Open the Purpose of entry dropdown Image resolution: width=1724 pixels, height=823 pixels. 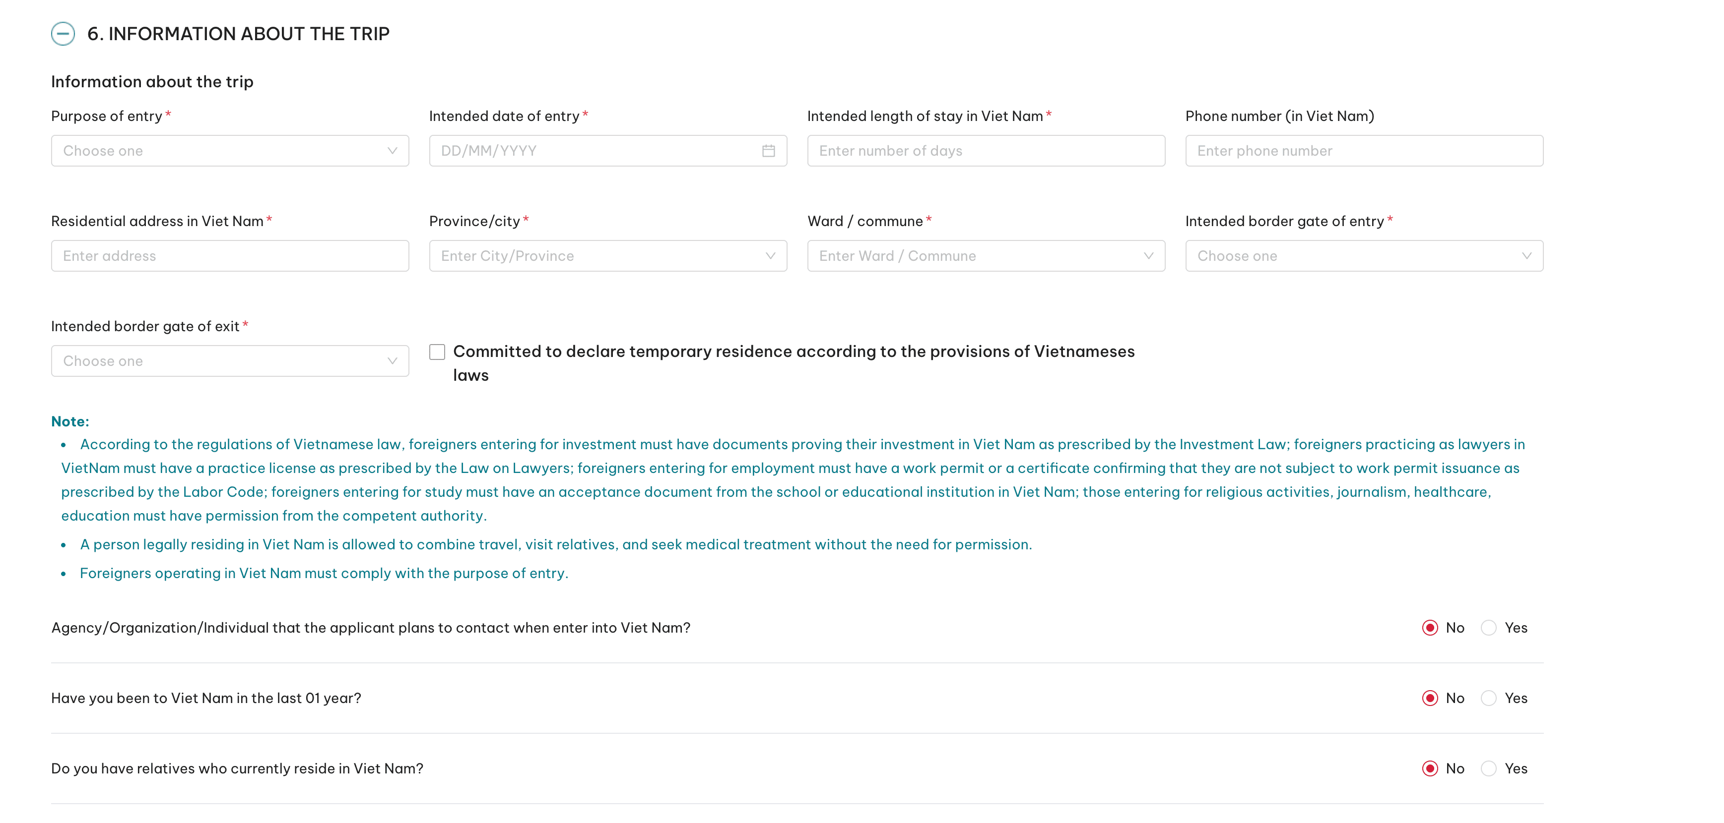click(x=230, y=151)
